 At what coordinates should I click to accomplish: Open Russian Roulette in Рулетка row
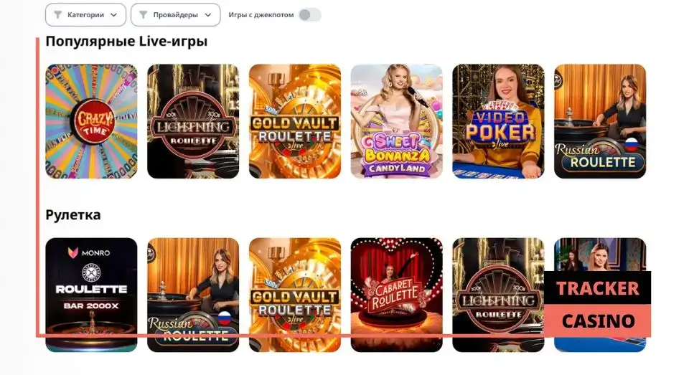[193, 295]
